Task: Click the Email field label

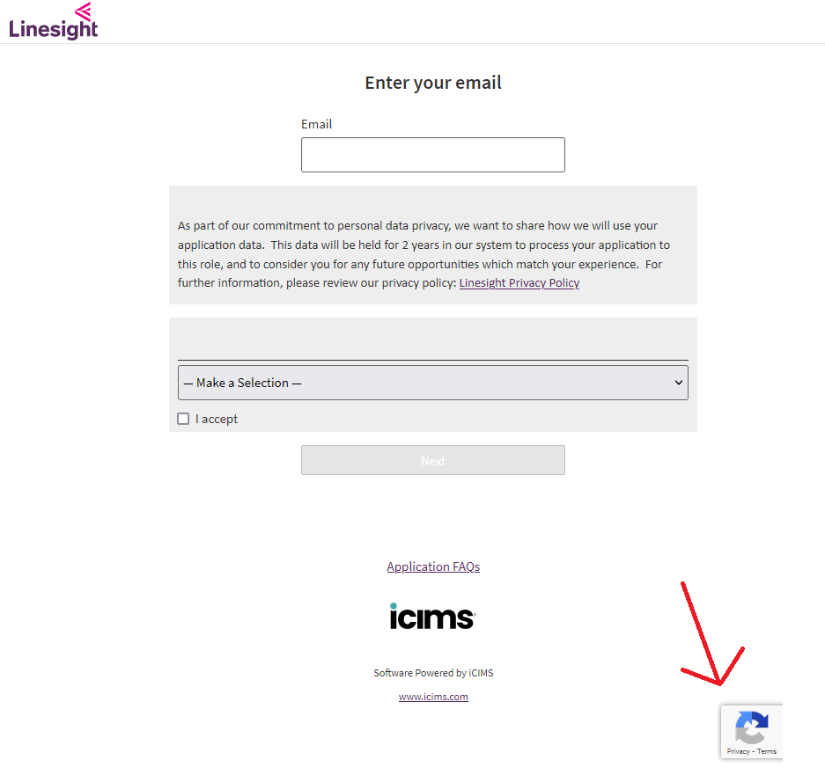Action: pos(316,124)
